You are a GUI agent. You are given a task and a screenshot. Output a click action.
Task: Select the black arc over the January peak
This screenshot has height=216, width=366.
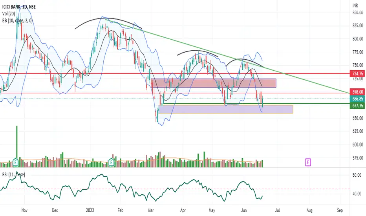(x=108, y=18)
